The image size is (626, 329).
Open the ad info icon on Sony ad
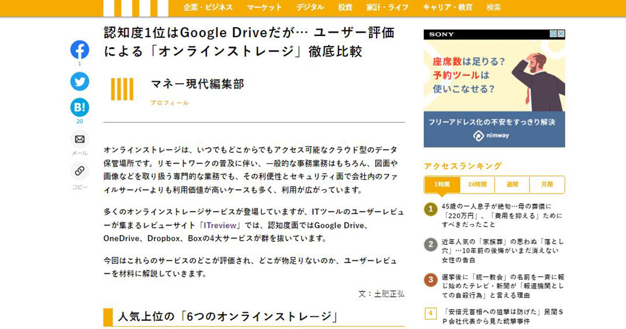point(553,34)
